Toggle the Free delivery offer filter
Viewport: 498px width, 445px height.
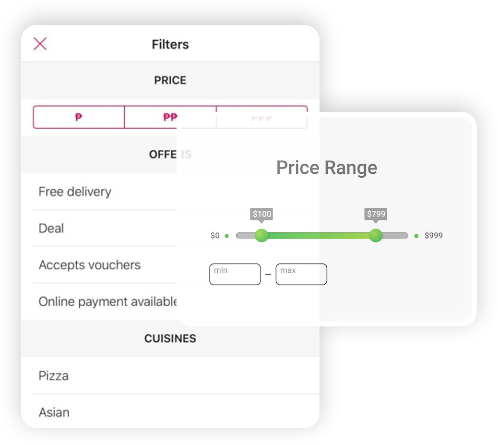105,192
